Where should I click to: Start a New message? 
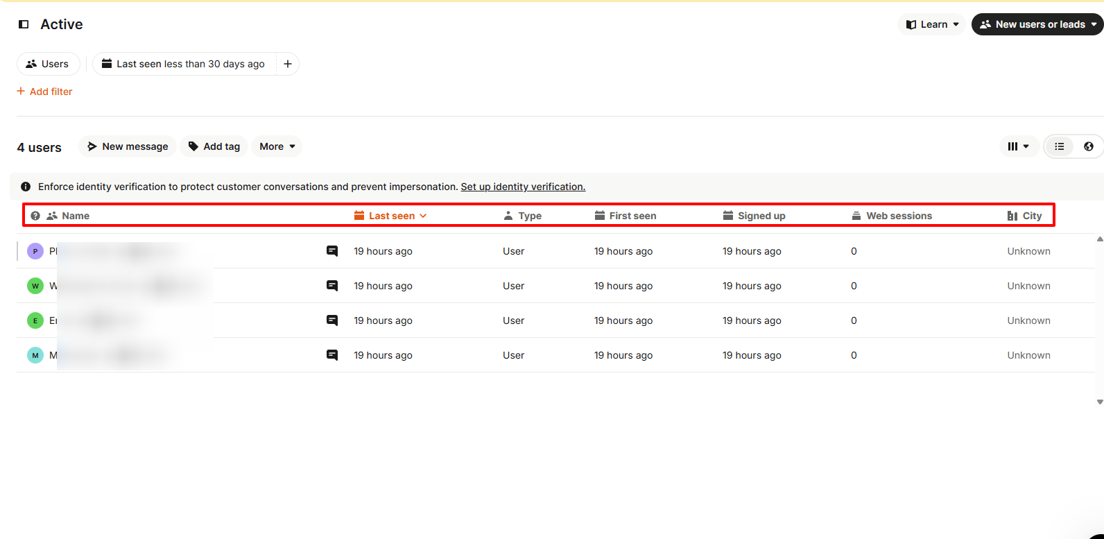(x=128, y=146)
